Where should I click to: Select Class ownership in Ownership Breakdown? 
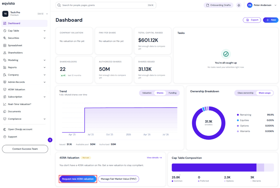tap(245, 93)
